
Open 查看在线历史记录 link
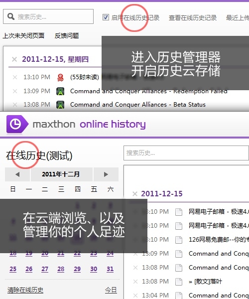coord(193,18)
